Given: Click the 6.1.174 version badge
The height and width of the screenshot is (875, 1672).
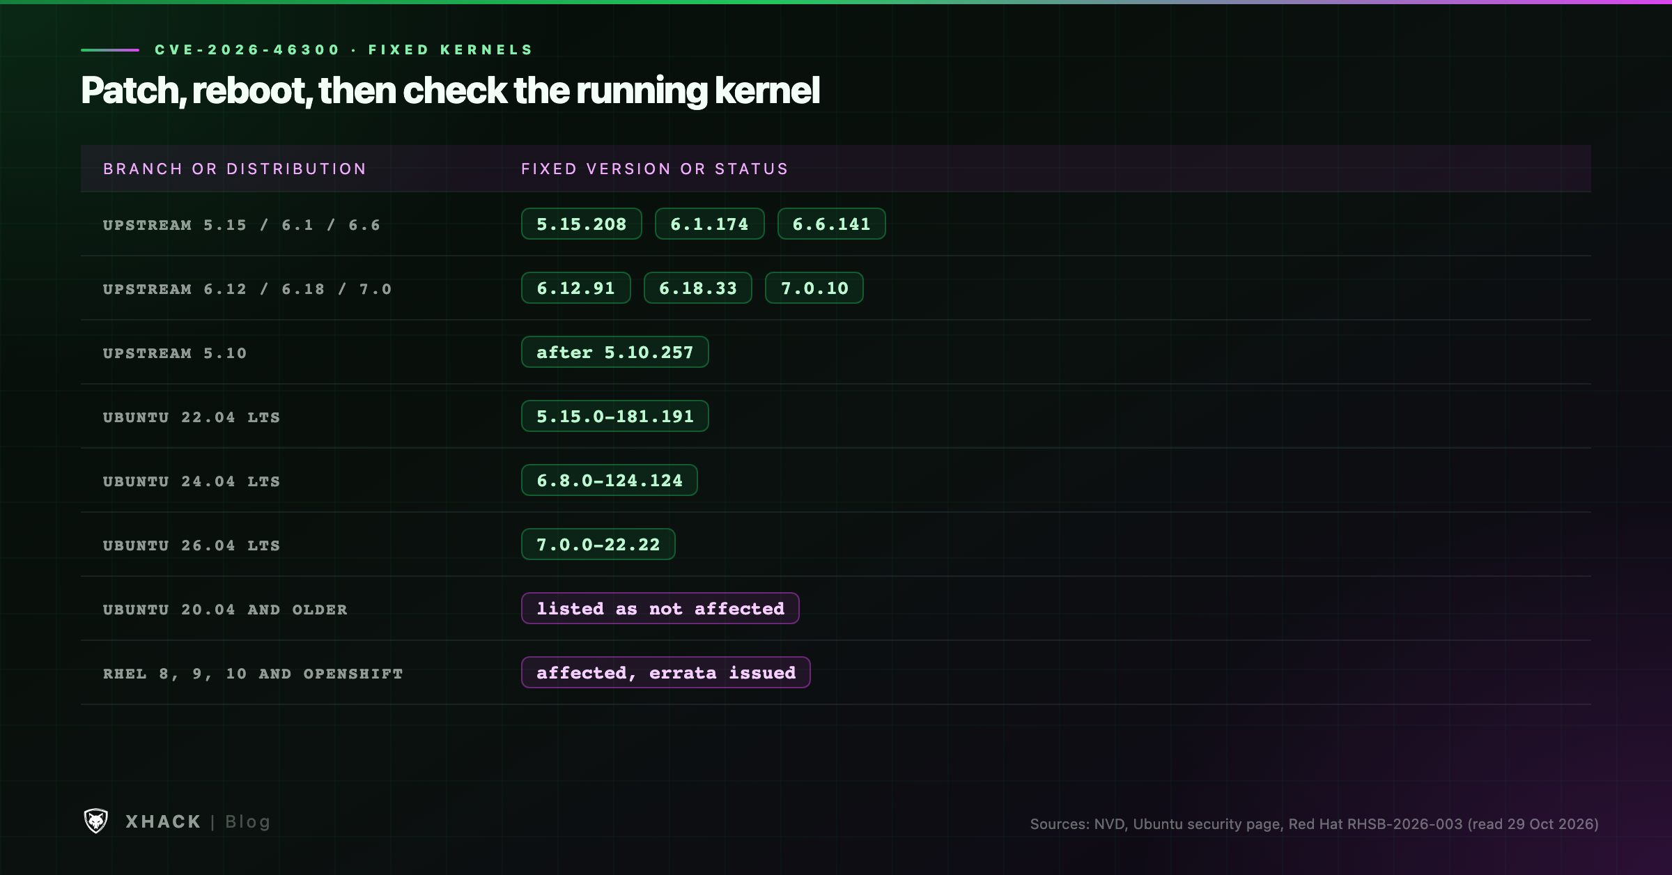Looking at the screenshot, I should pos(710,224).
